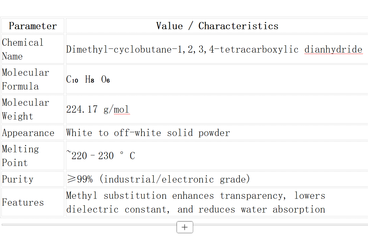Select the 'Value / Characteristics' header cell
This screenshot has height=245, width=368.
[x=217, y=26]
